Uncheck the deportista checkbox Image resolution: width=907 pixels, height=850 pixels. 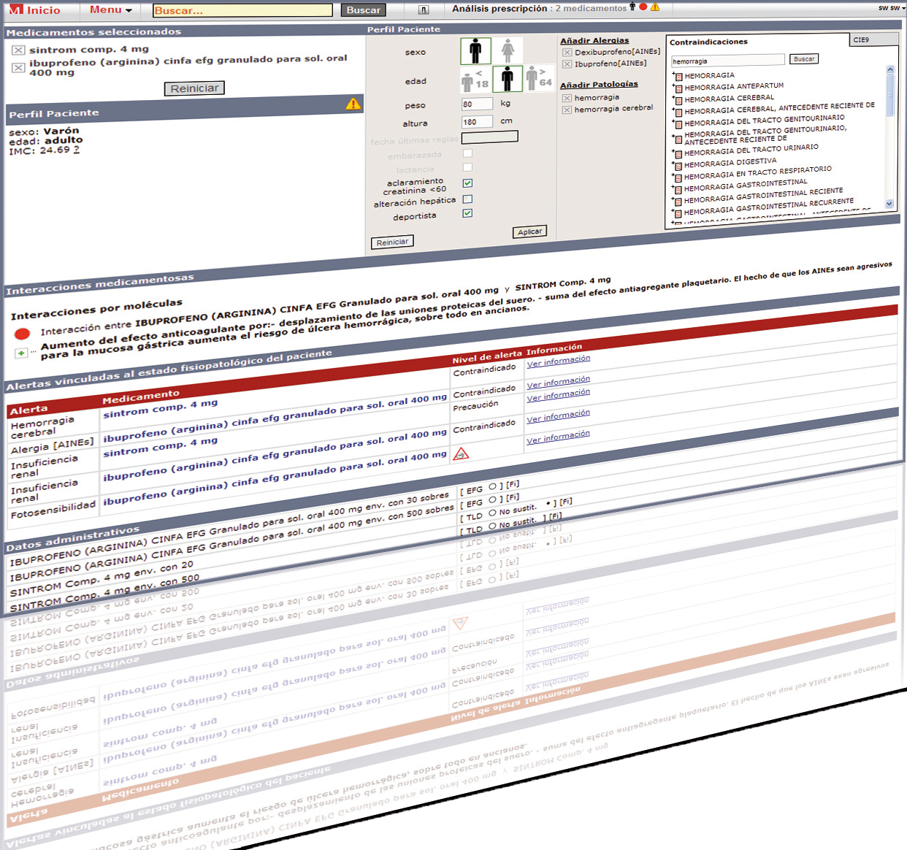pyautogui.click(x=467, y=213)
